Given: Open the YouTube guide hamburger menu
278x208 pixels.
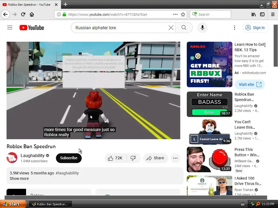Looking at the screenshot, I should point(10,28).
